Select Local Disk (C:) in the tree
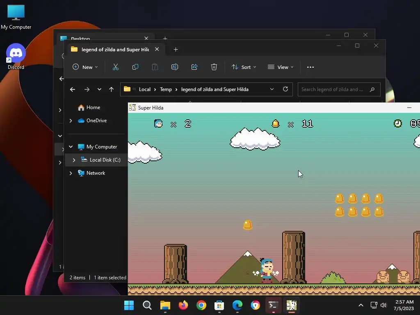420x315 pixels. (105, 160)
